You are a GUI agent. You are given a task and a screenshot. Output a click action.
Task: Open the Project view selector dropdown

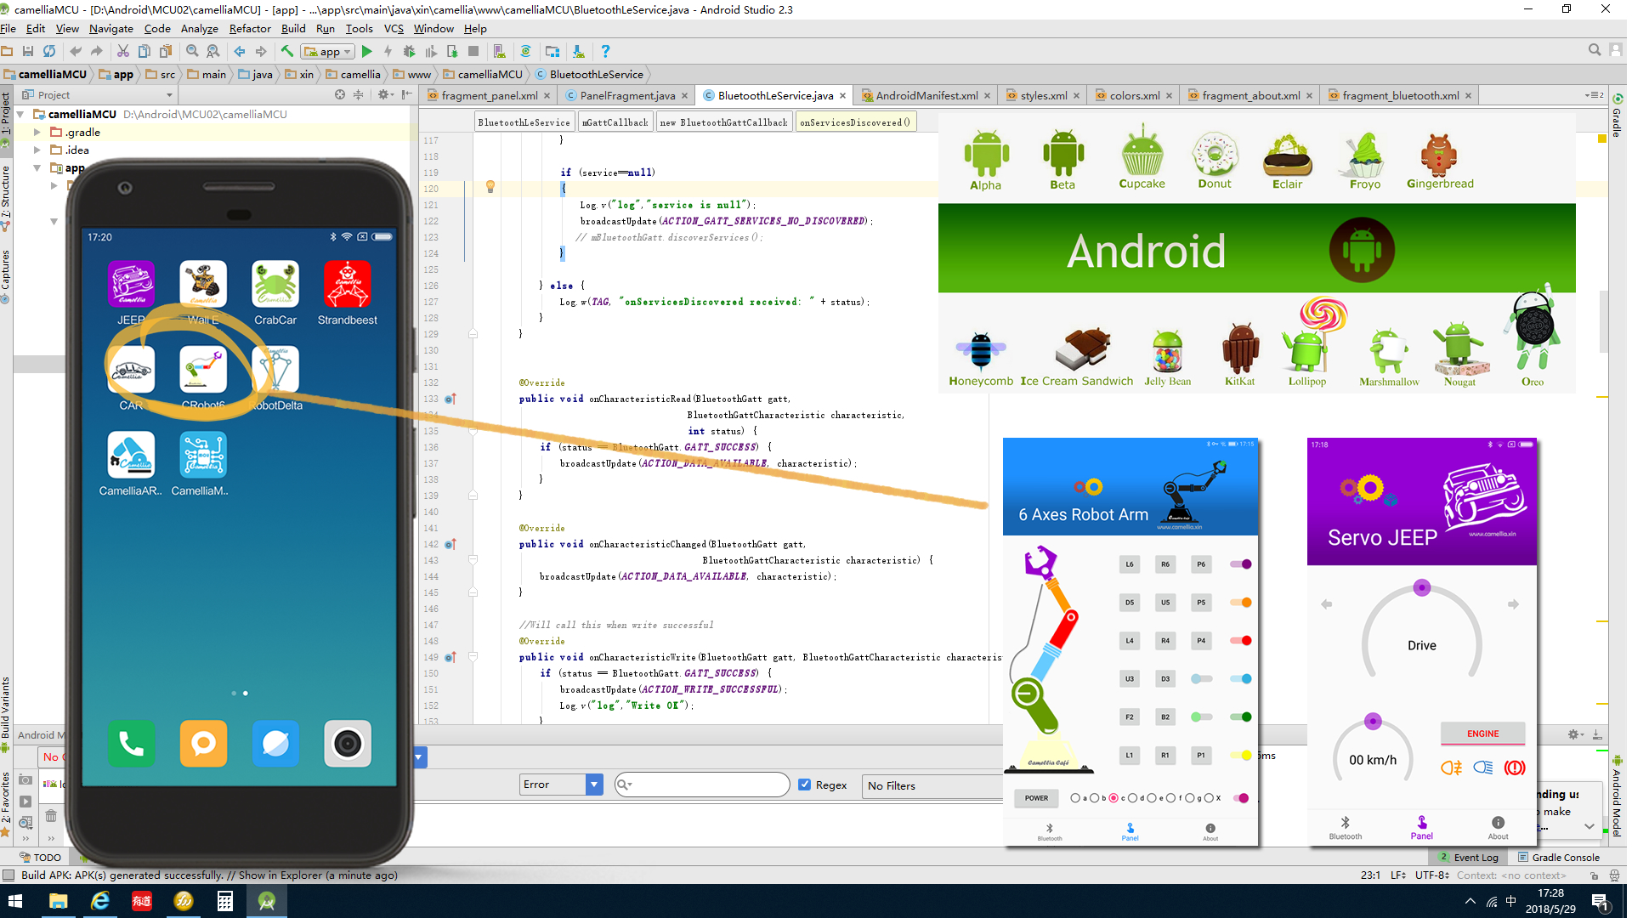pos(98,94)
